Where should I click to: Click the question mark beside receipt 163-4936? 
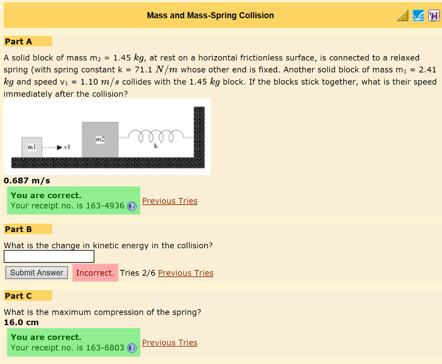132,206
